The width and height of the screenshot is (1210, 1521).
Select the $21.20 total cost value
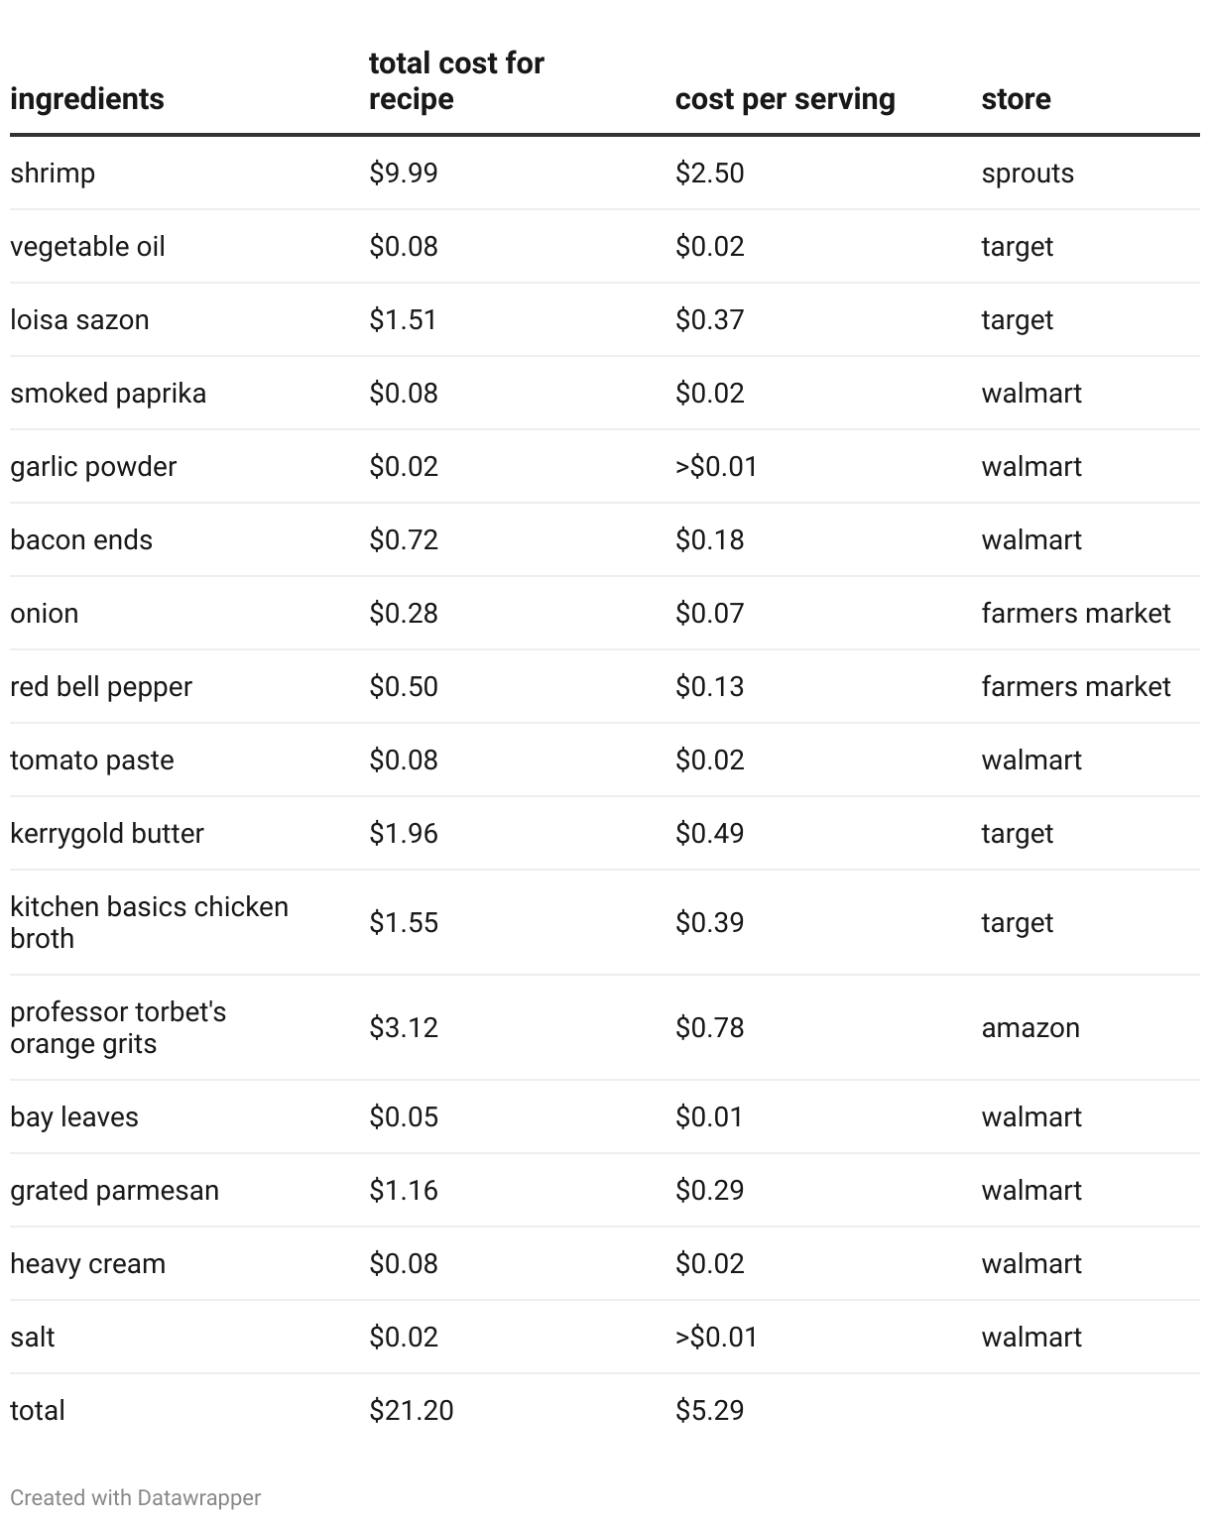[412, 1411]
